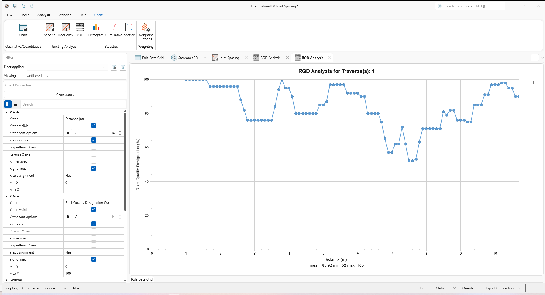This screenshot has width=545, height=295.
Task: Open the Frequency analysis tool
Action: 65,30
